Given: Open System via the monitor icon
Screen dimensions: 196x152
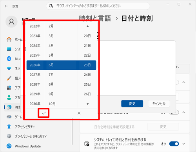Looking at the screenshot, I should (x=9, y=49).
